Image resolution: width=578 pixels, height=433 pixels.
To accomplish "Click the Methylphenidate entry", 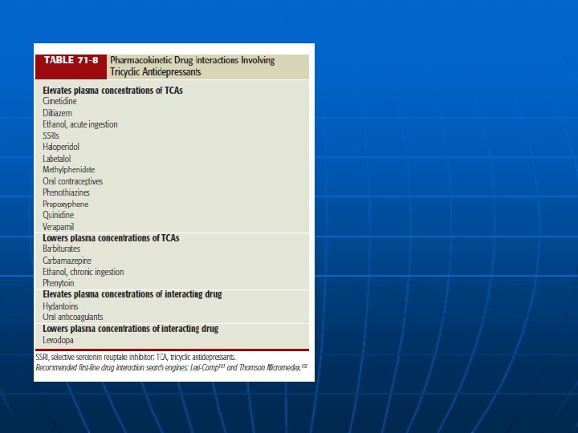I will click(68, 170).
